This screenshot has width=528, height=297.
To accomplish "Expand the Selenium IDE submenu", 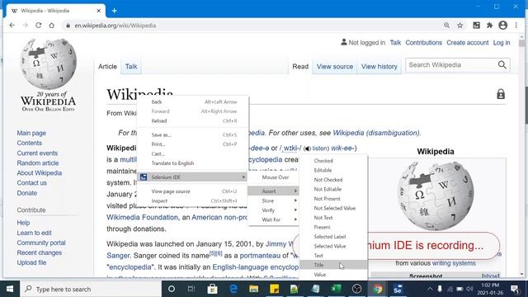I will tap(192, 177).
